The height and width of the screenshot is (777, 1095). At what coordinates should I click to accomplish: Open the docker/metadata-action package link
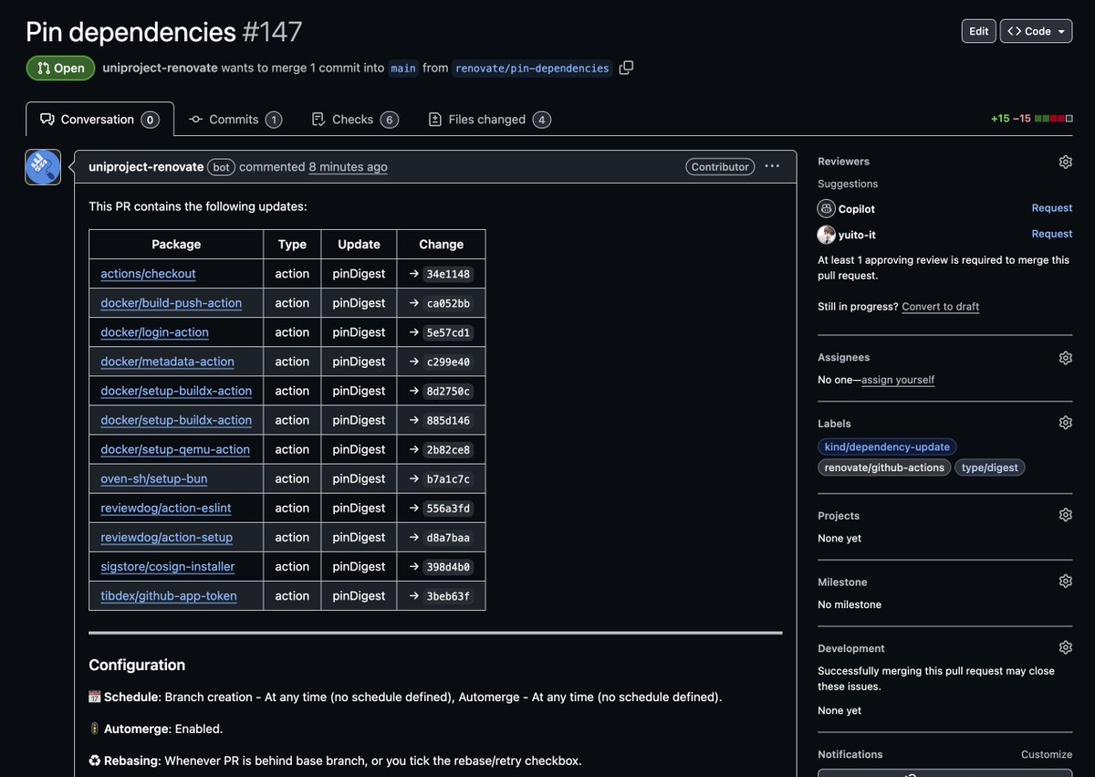click(167, 362)
